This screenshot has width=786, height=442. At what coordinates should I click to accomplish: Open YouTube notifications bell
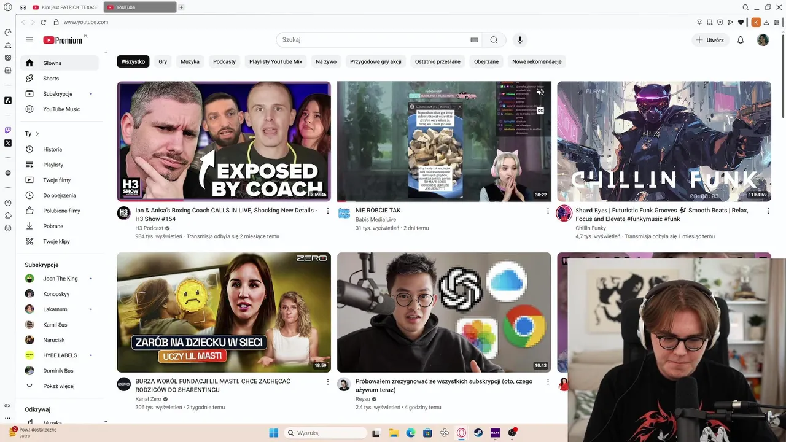point(741,40)
